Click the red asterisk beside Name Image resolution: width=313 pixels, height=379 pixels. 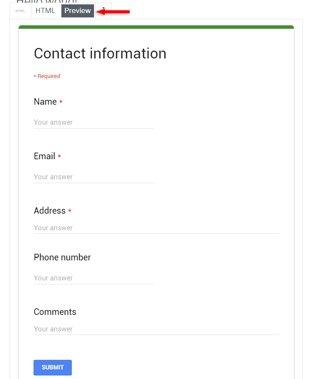click(x=61, y=102)
